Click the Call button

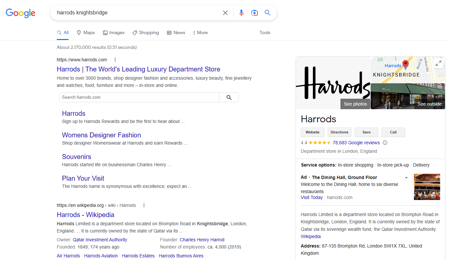[393, 132]
